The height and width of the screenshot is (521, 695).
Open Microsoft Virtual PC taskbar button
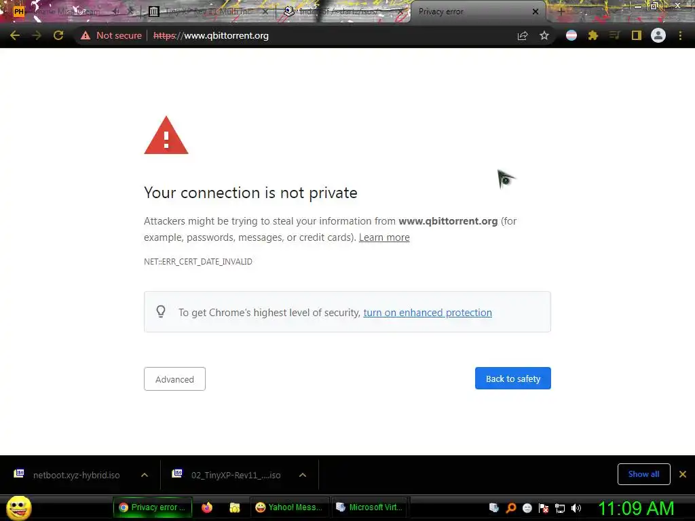(370, 507)
